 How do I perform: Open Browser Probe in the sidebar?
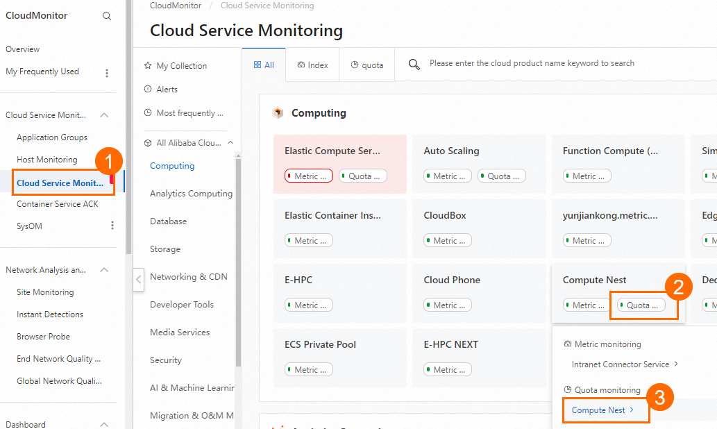point(44,336)
